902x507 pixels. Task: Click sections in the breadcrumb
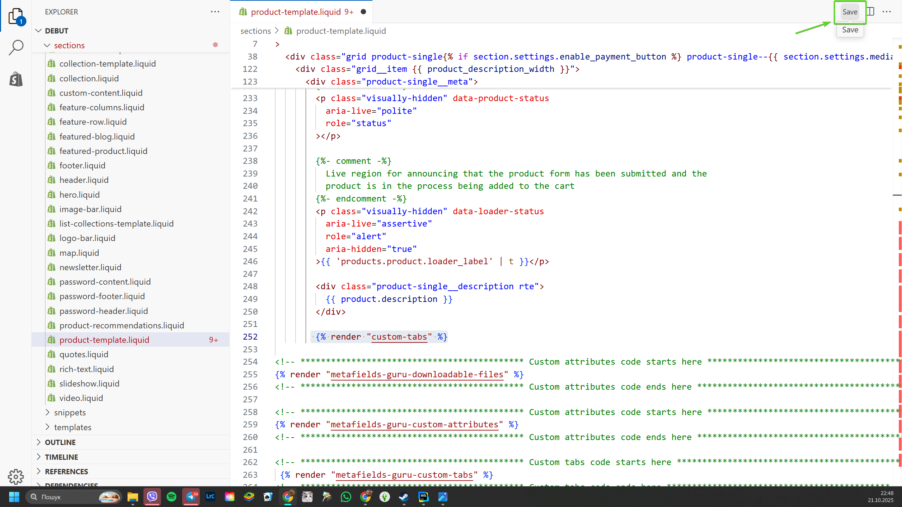(255, 31)
